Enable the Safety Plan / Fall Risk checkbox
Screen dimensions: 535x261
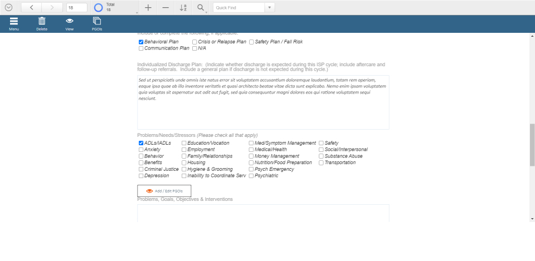click(252, 42)
